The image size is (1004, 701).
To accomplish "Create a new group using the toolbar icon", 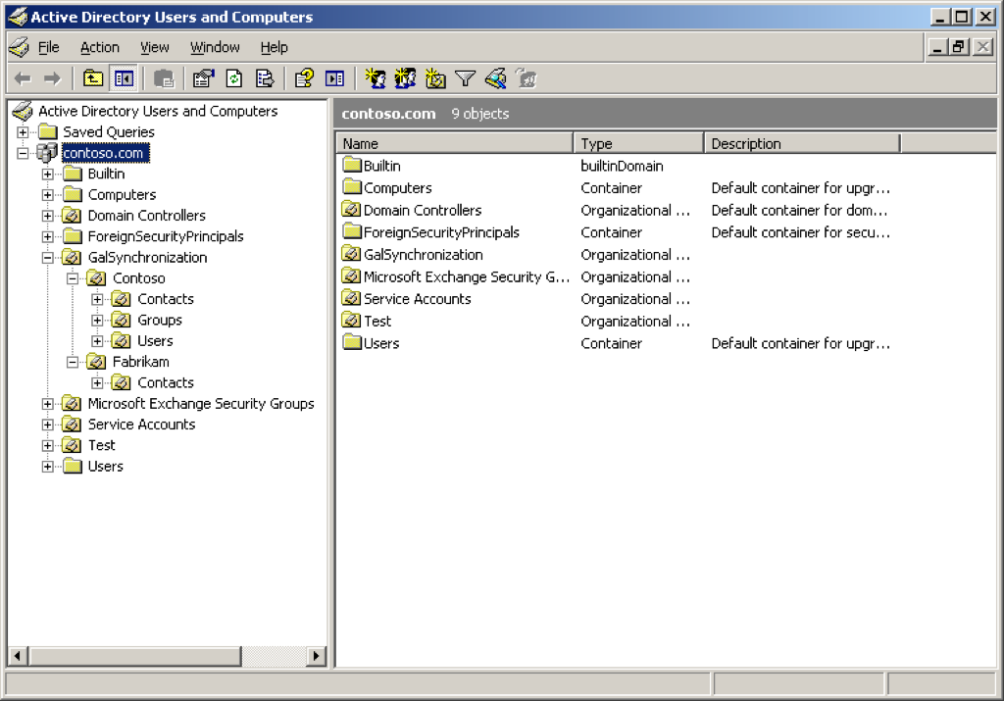I will tap(405, 78).
